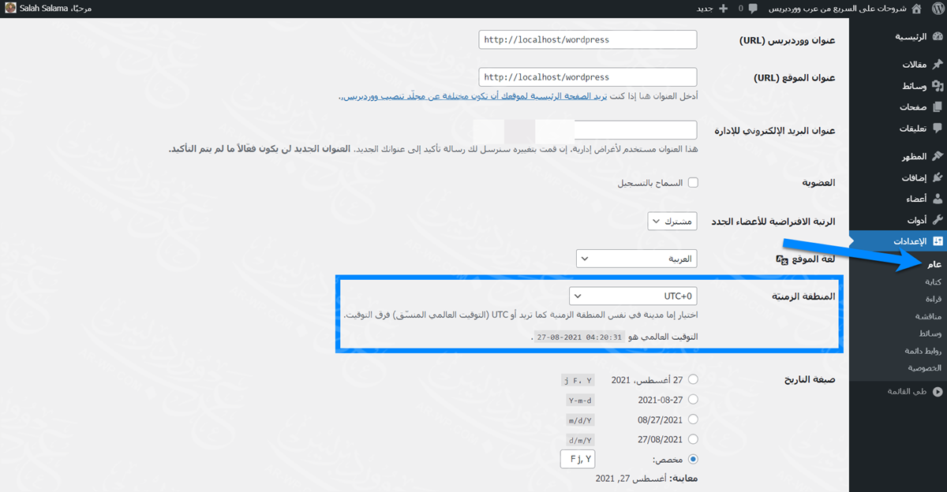Click the media icon beside وسائط
The height and width of the screenshot is (492, 947).
tap(938, 86)
